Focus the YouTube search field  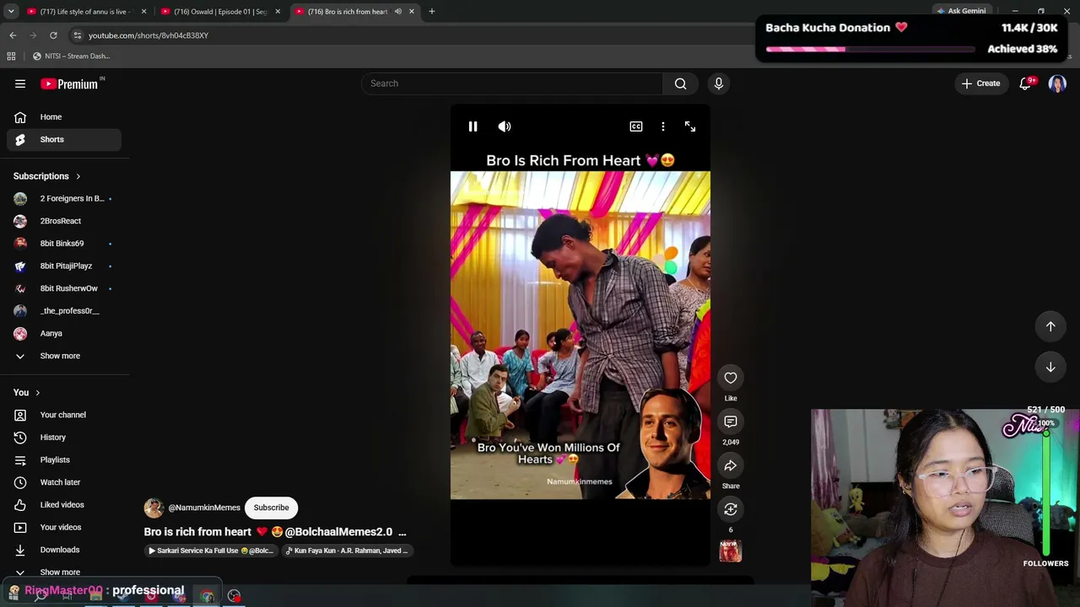pos(512,83)
